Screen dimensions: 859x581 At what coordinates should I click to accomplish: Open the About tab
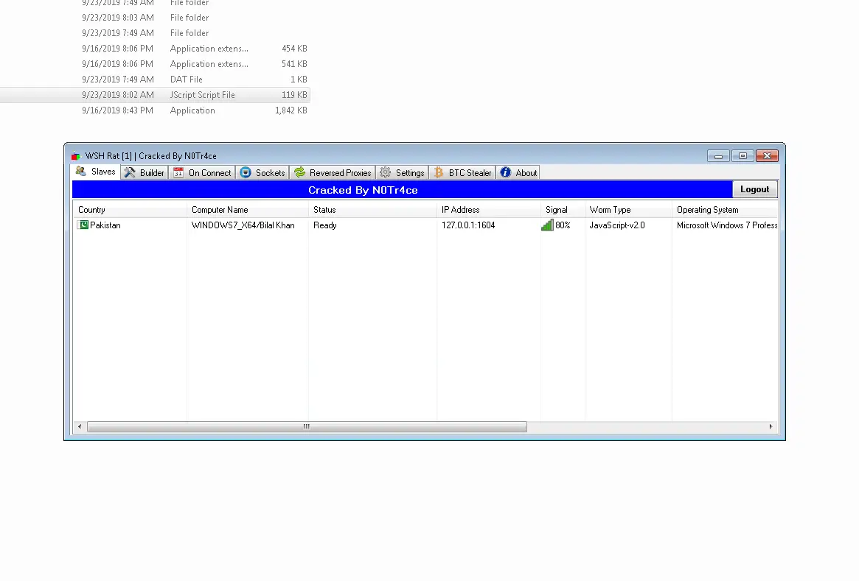pyautogui.click(x=518, y=172)
